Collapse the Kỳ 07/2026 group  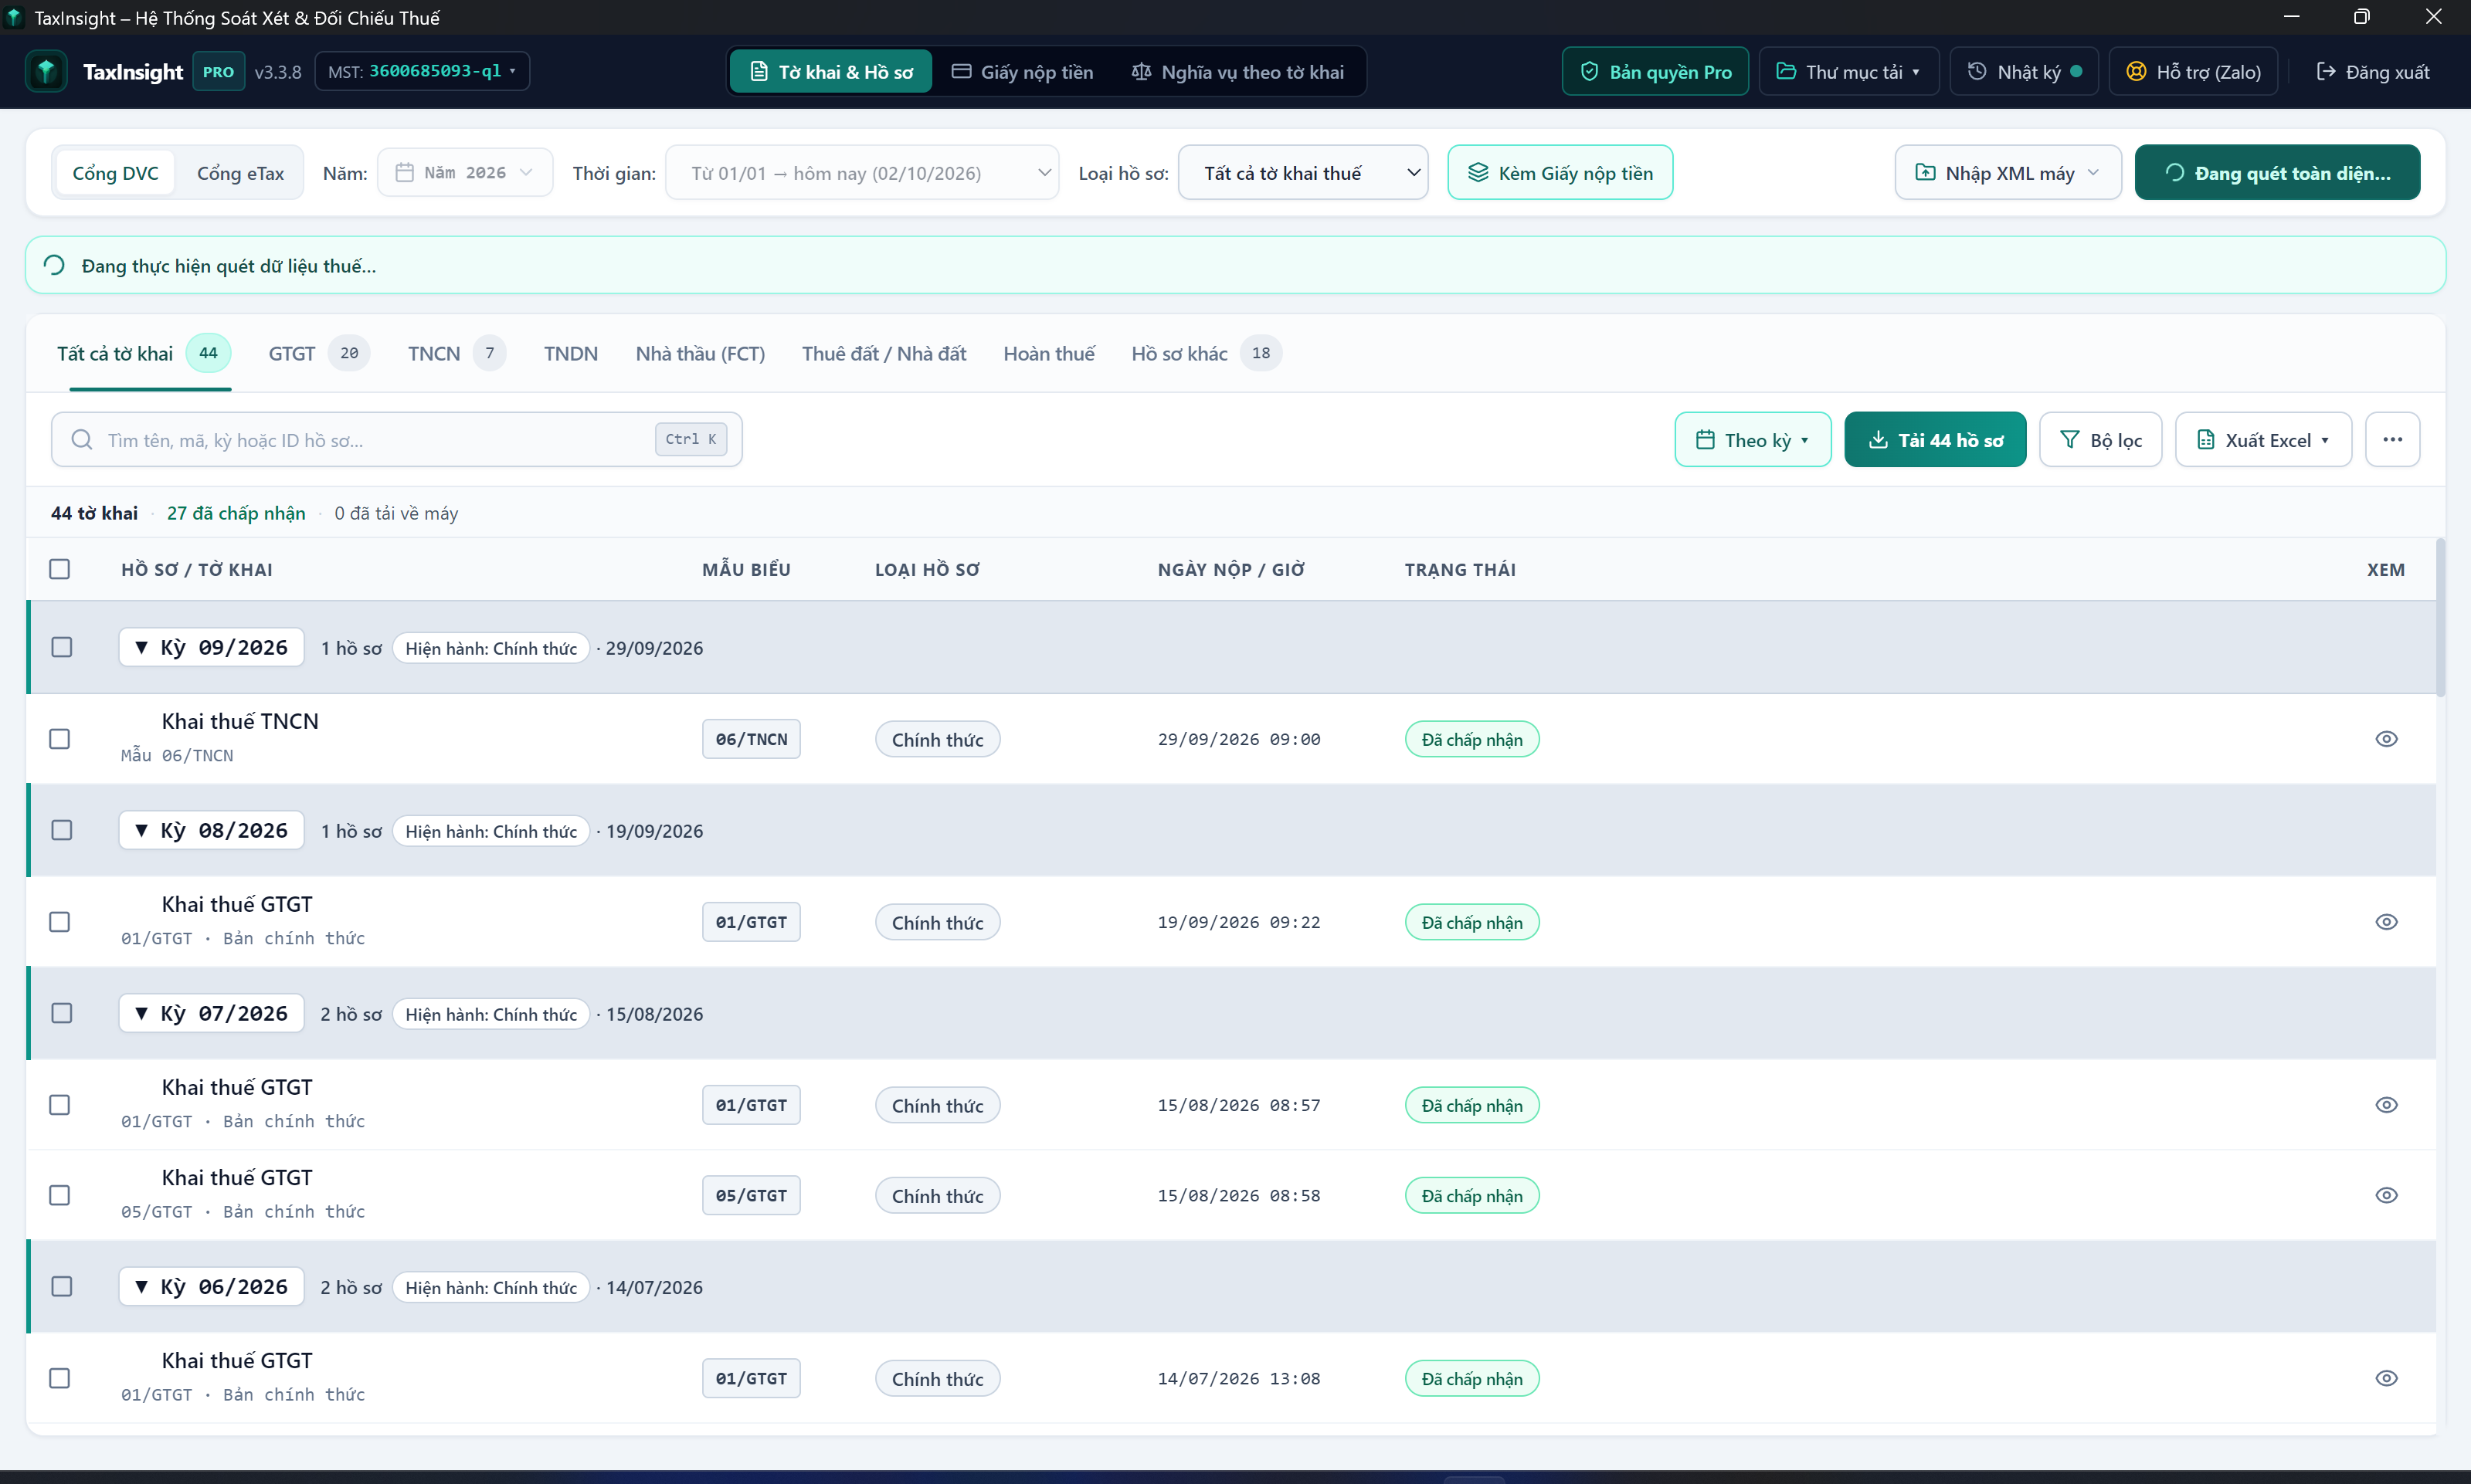coord(211,1013)
